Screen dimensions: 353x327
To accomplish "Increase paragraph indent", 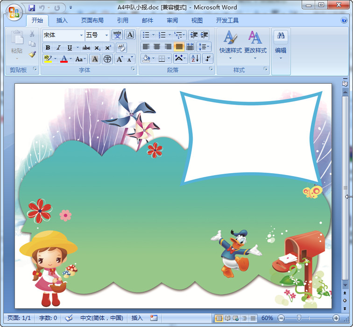I will click(204, 35).
